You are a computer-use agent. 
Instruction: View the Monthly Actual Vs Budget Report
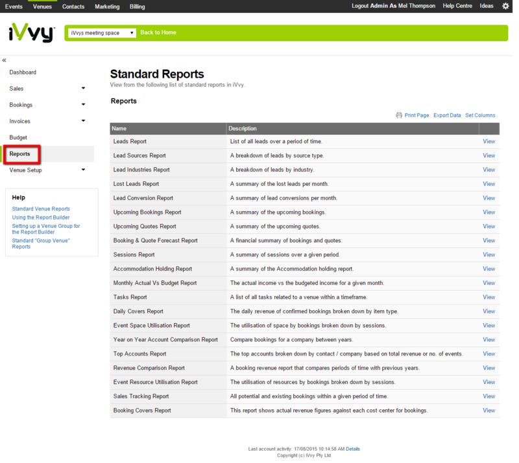(x=489, y=283)
